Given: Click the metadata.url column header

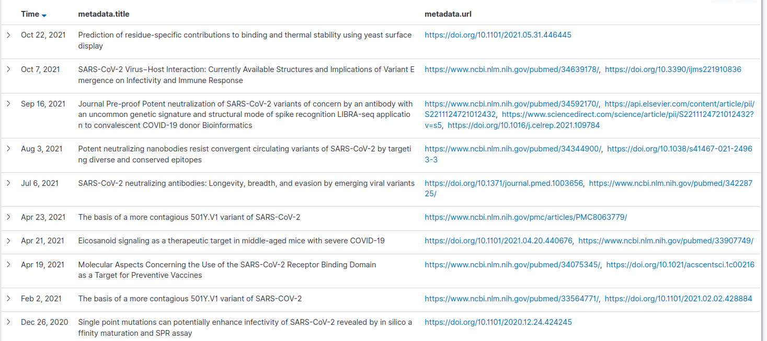Looking at the screenshot, I should (448, 14).
